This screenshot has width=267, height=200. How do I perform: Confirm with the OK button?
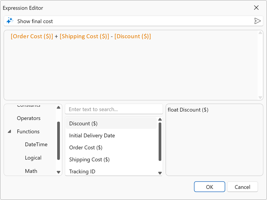point(209,187)
